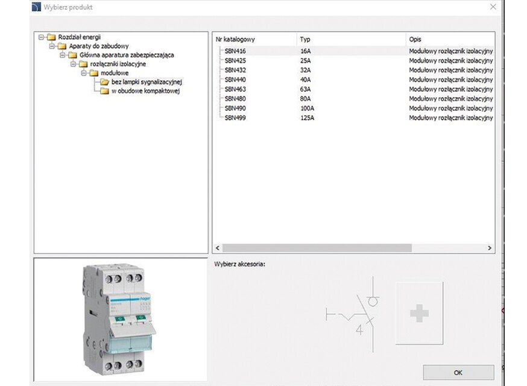This screenshot has height=386, width=527.
Task: Choose the SBN499 125A catalog entry
Action: [235, 118]
